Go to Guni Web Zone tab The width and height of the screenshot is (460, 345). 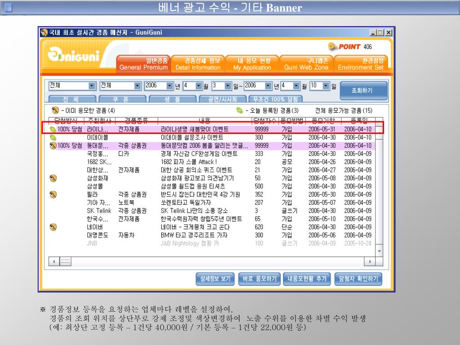pos(306,64)
